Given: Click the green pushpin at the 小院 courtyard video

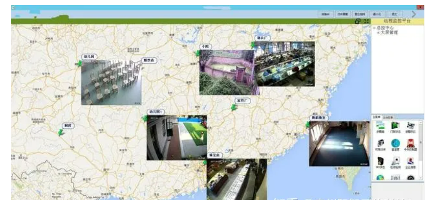Looking at the screenshot, I should tap(198, 53).
